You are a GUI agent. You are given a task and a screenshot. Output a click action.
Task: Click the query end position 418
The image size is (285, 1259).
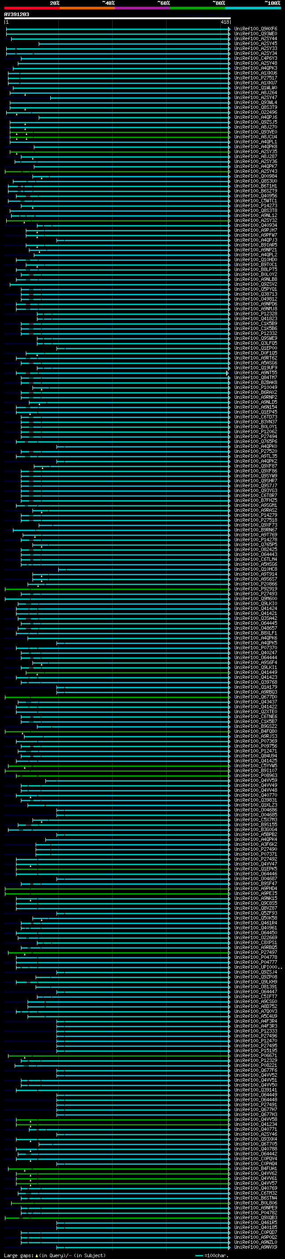224,22
